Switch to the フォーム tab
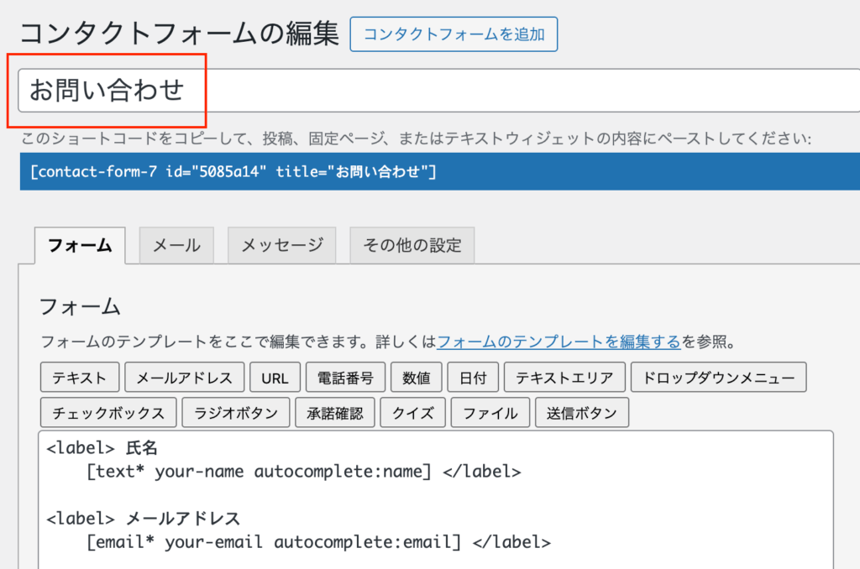The height and width of the screenshot is (569, 860). [80, 245]
